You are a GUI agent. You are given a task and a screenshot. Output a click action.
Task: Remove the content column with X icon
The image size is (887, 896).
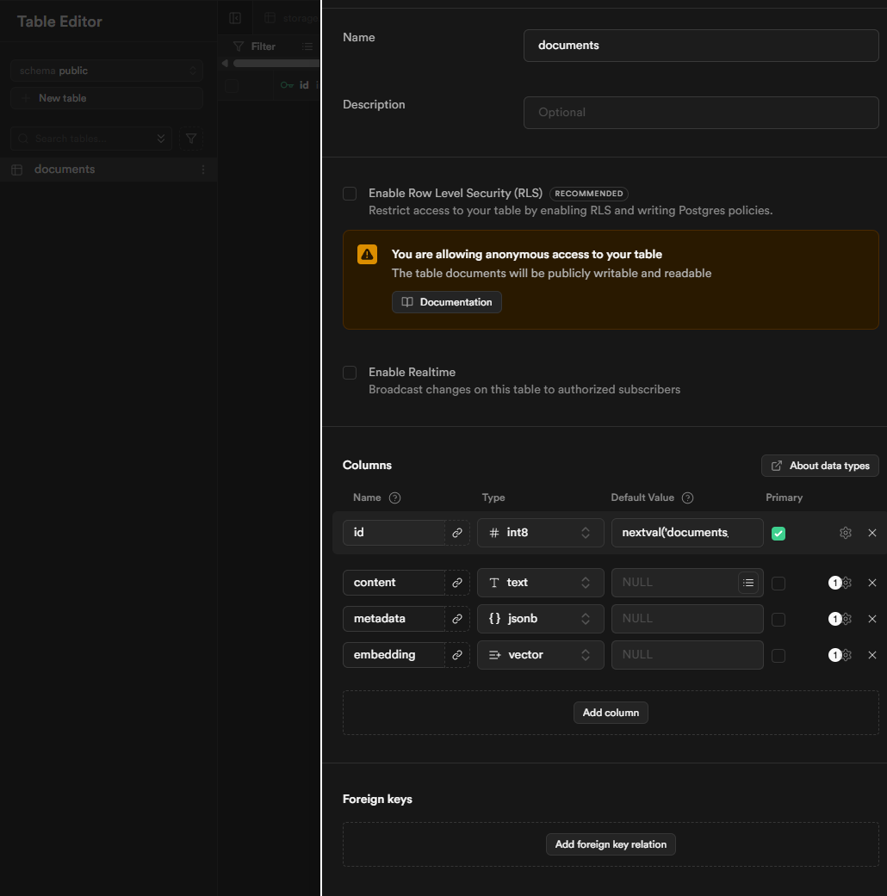pos(872,583)
